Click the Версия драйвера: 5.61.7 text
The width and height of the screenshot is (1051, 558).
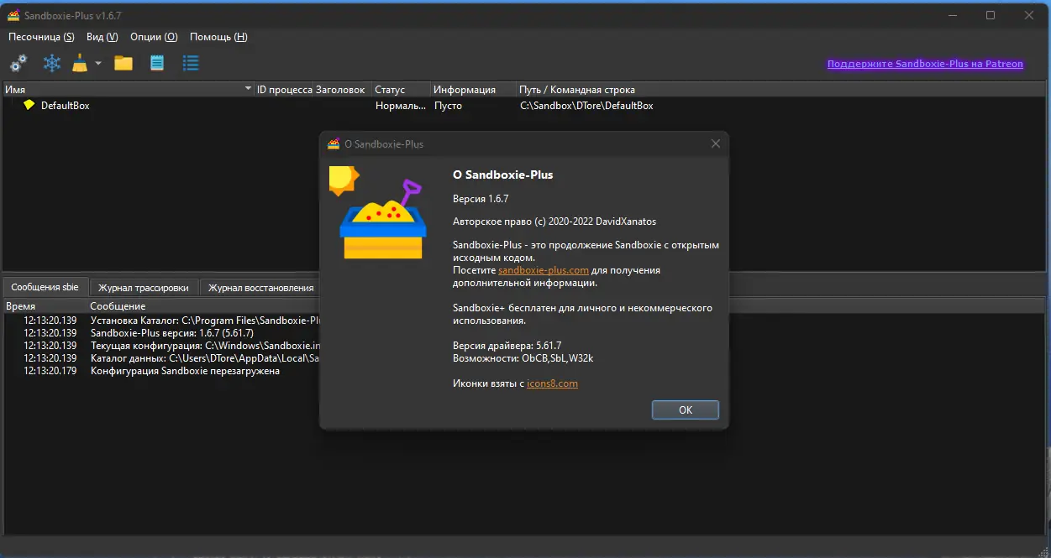tap(507, 346)
